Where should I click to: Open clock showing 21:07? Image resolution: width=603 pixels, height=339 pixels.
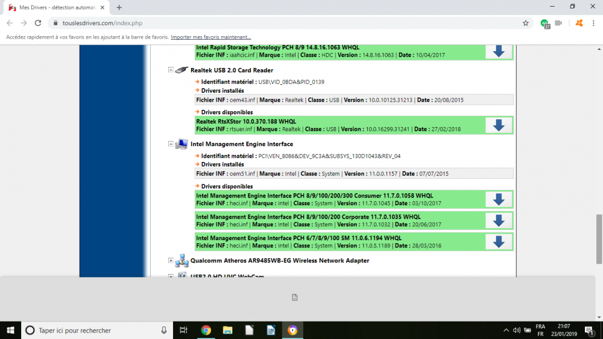[564, 330]
